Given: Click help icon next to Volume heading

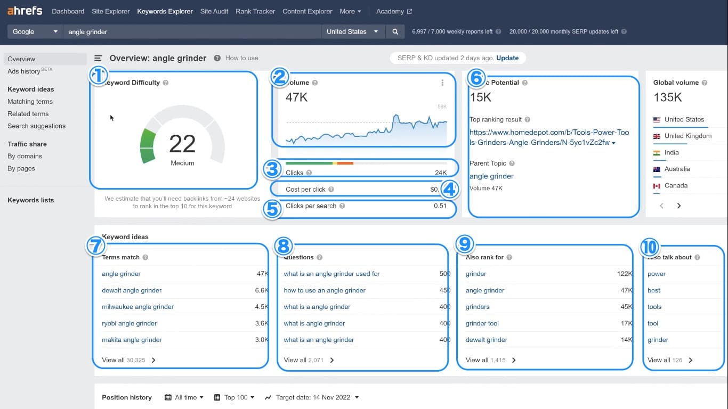Looking at the screenshot, I should tap(315, 83).
